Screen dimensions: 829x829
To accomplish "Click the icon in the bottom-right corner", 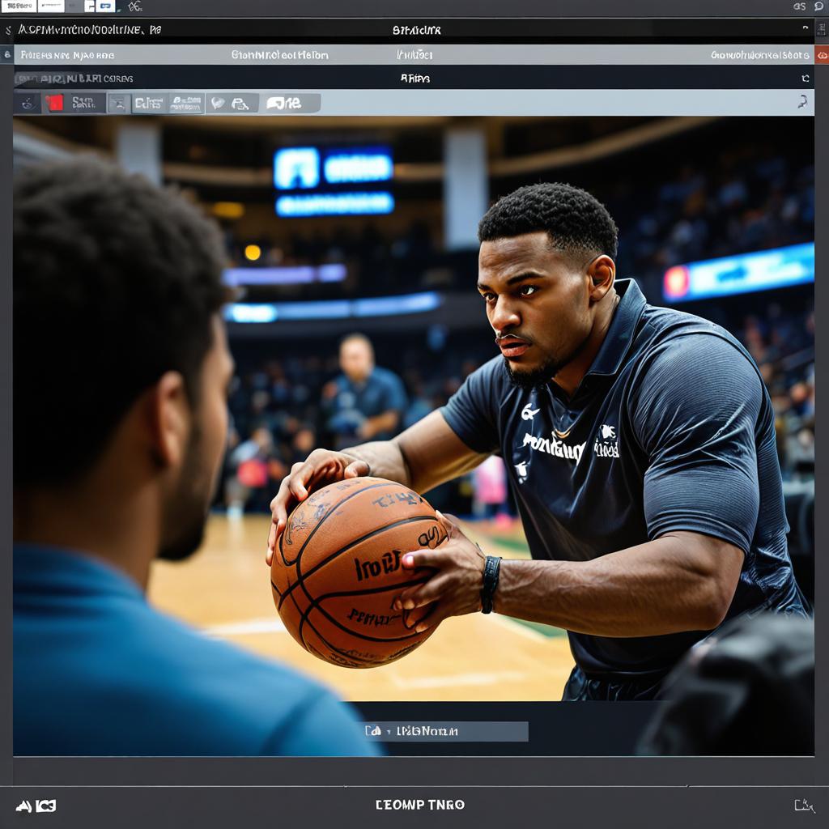I will pos(804,806).
